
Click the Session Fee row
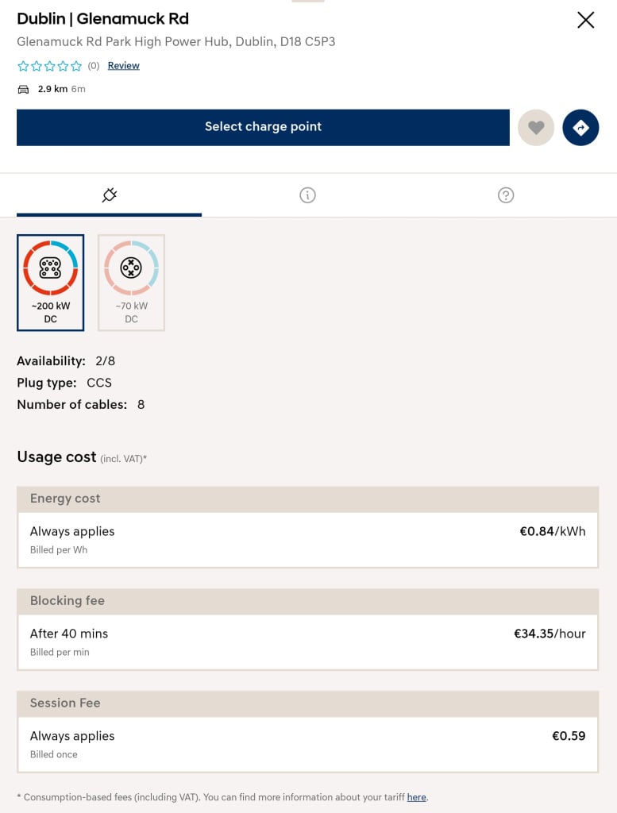pos(307,744)
